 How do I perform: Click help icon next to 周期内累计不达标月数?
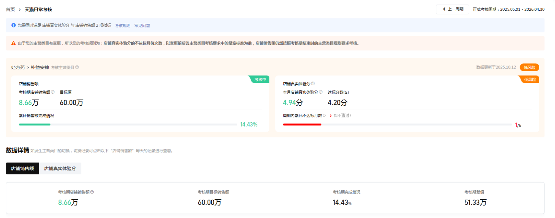(x=324, y=116)
